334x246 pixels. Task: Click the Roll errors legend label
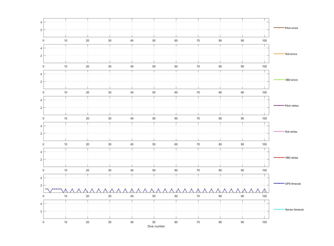(x=291, y=54)
